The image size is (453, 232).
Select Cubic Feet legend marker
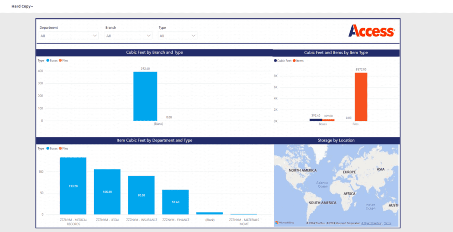(x=284, y=61)
